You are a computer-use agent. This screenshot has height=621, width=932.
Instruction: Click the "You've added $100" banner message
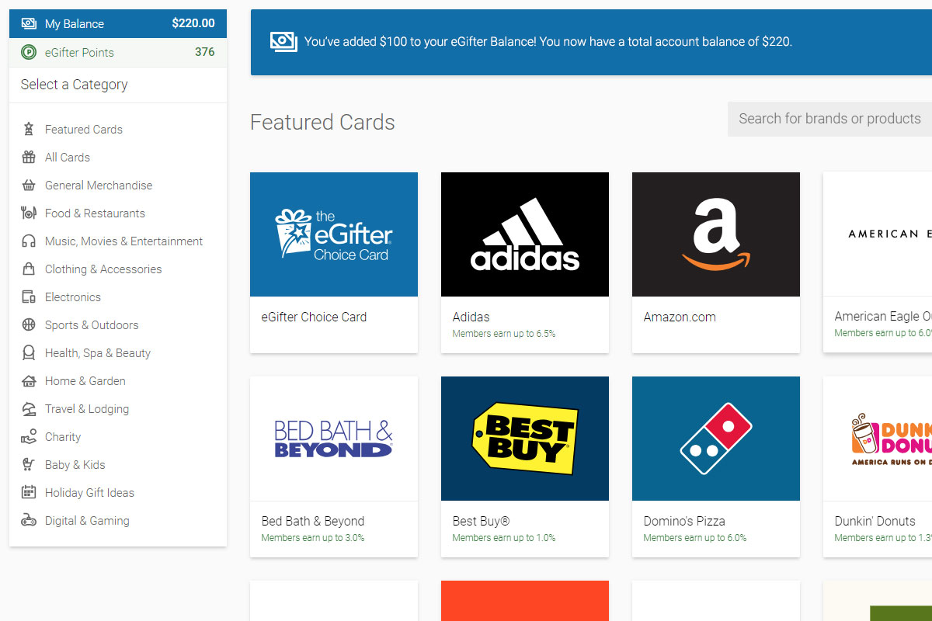pos(548,42)
